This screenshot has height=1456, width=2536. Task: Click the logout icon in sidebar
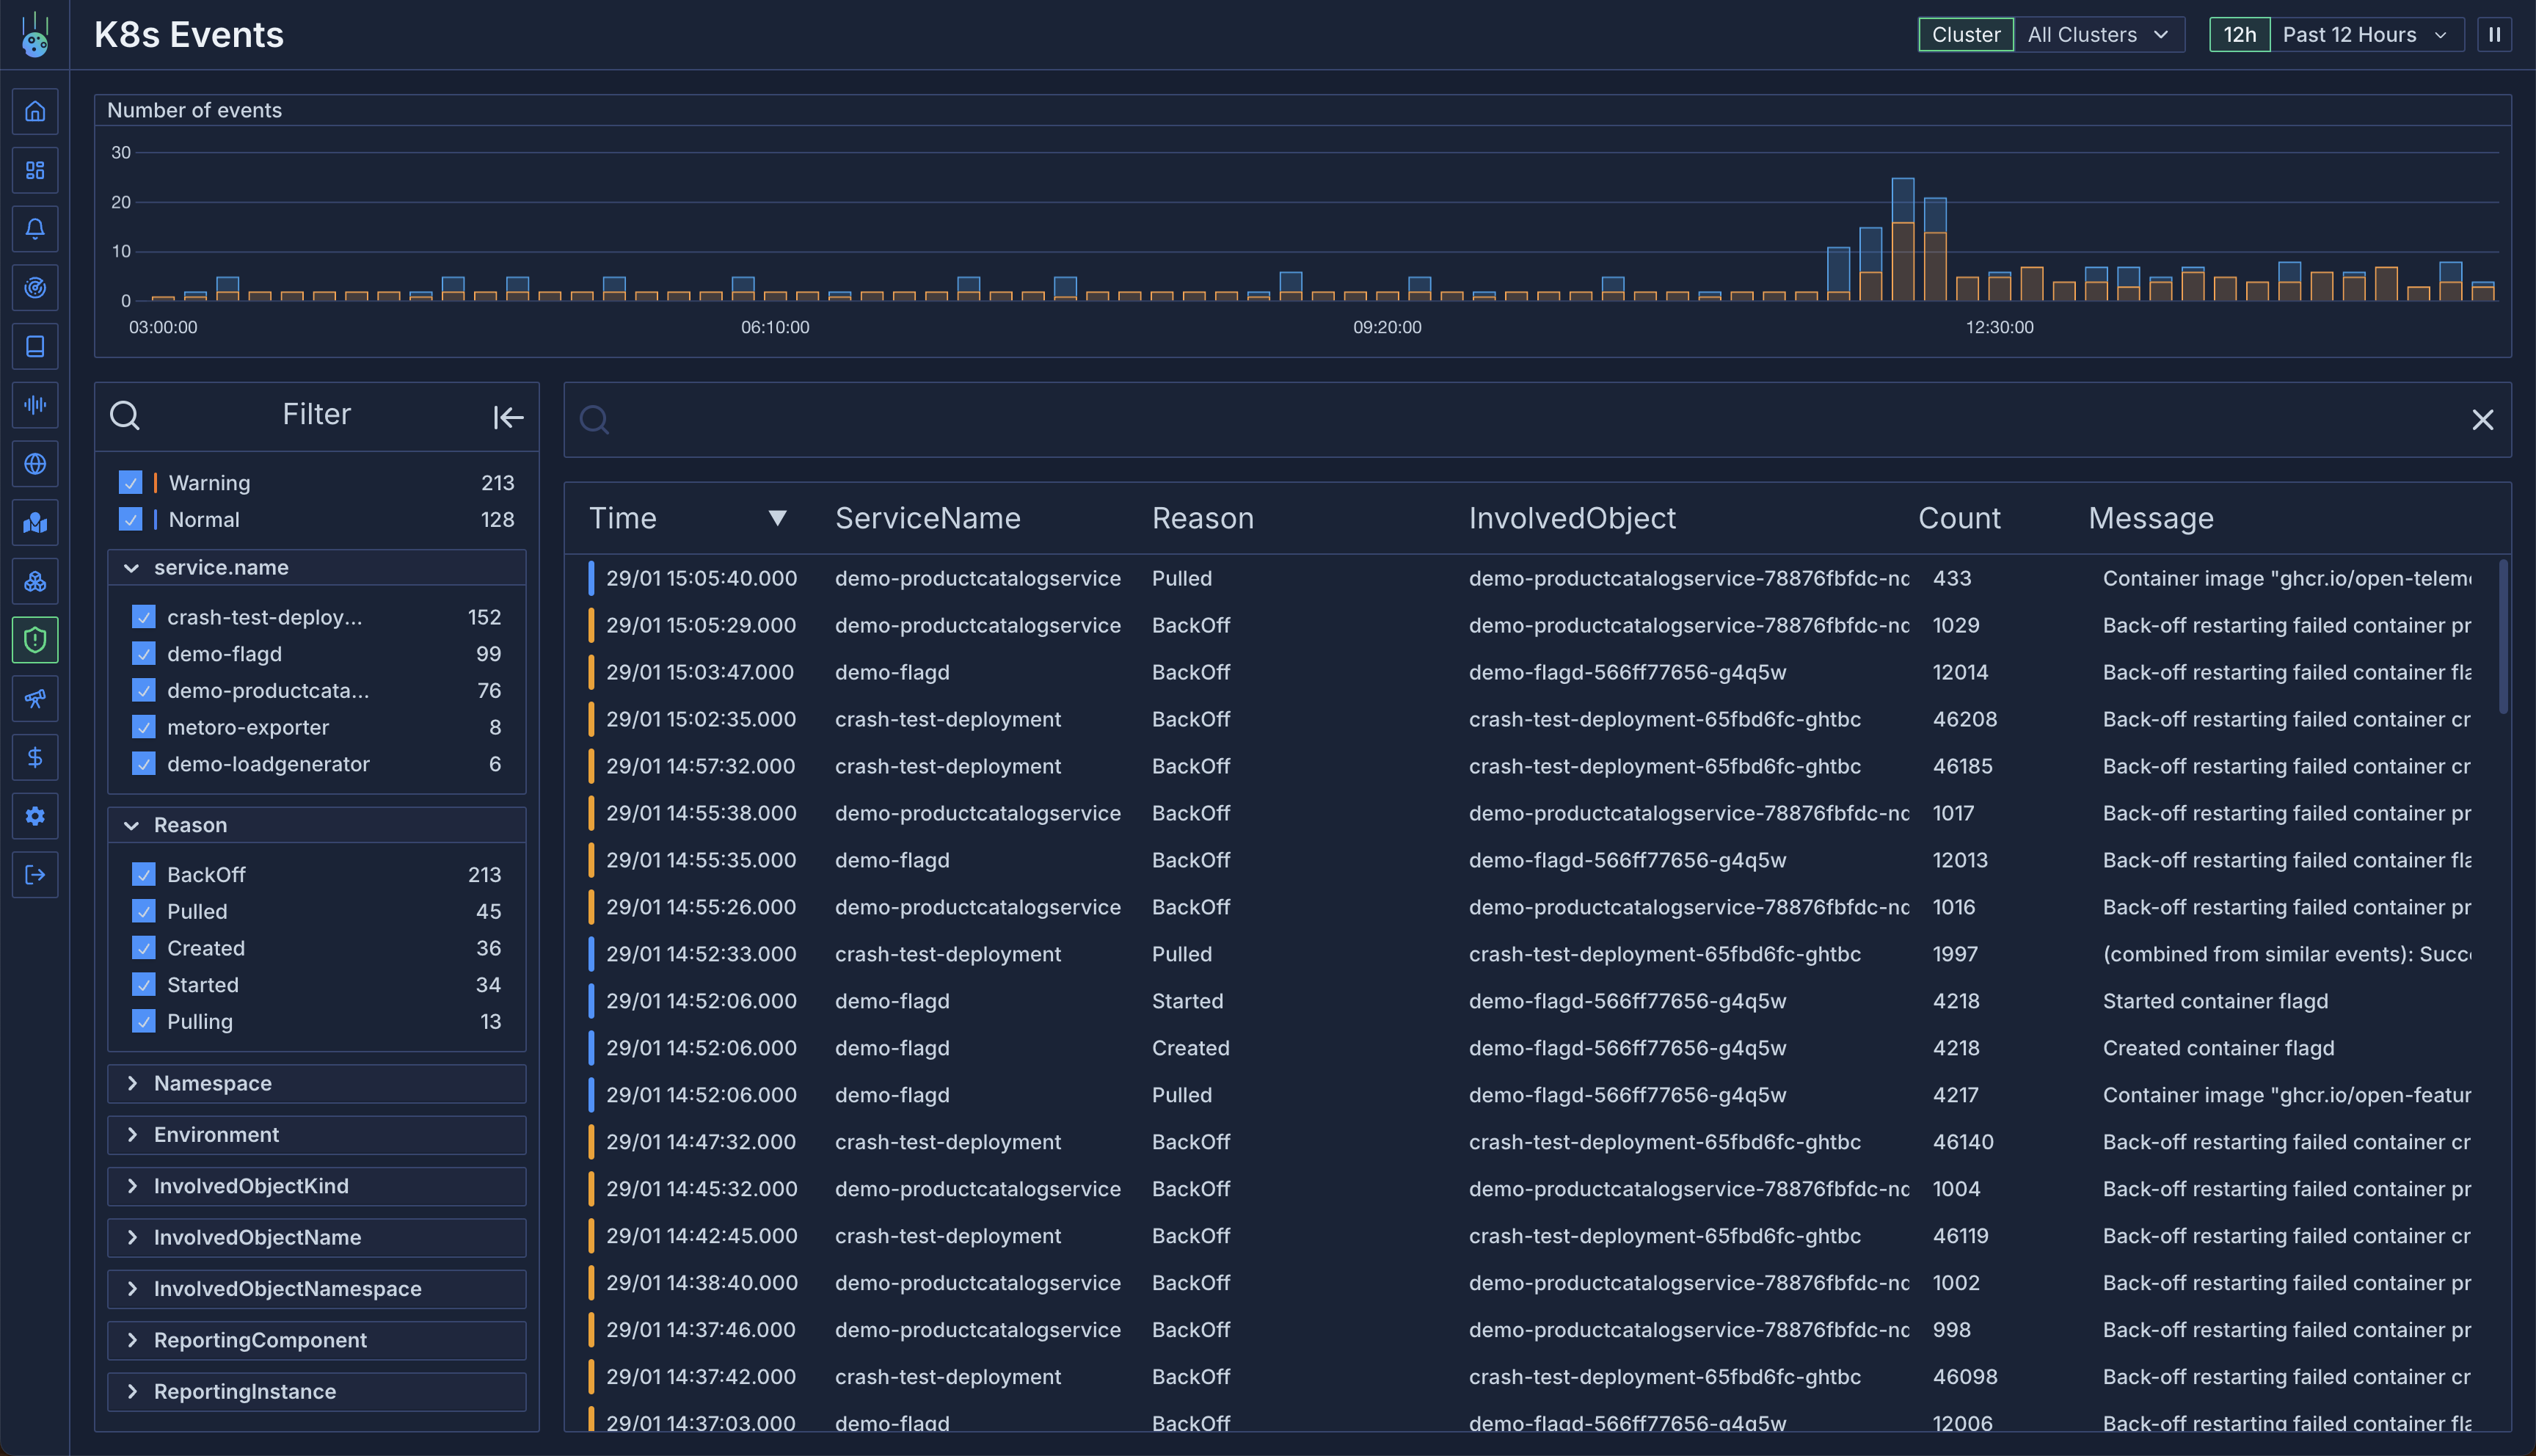35,875
